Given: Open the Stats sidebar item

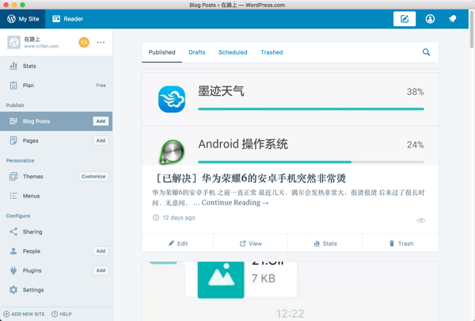Looking at the screenshot, I should (56, 66).
